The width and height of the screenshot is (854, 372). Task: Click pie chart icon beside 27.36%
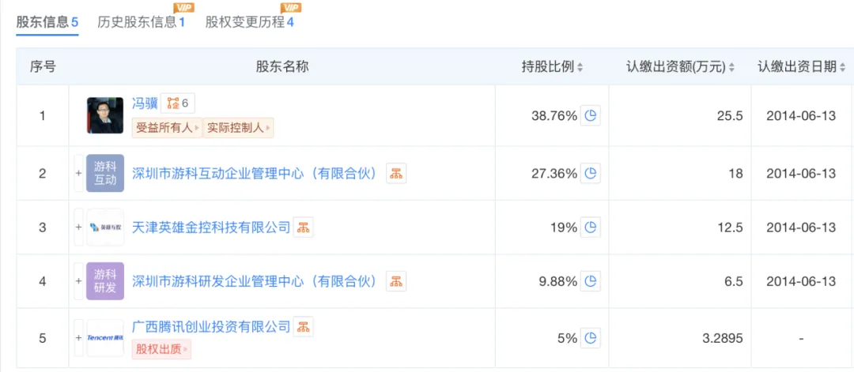(x=591, y=173)
